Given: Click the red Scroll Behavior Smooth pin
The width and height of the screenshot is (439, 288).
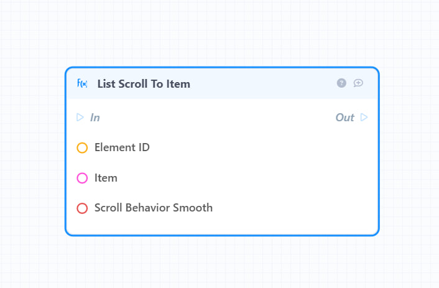Looking at the screenshot, I should point(82,208).
